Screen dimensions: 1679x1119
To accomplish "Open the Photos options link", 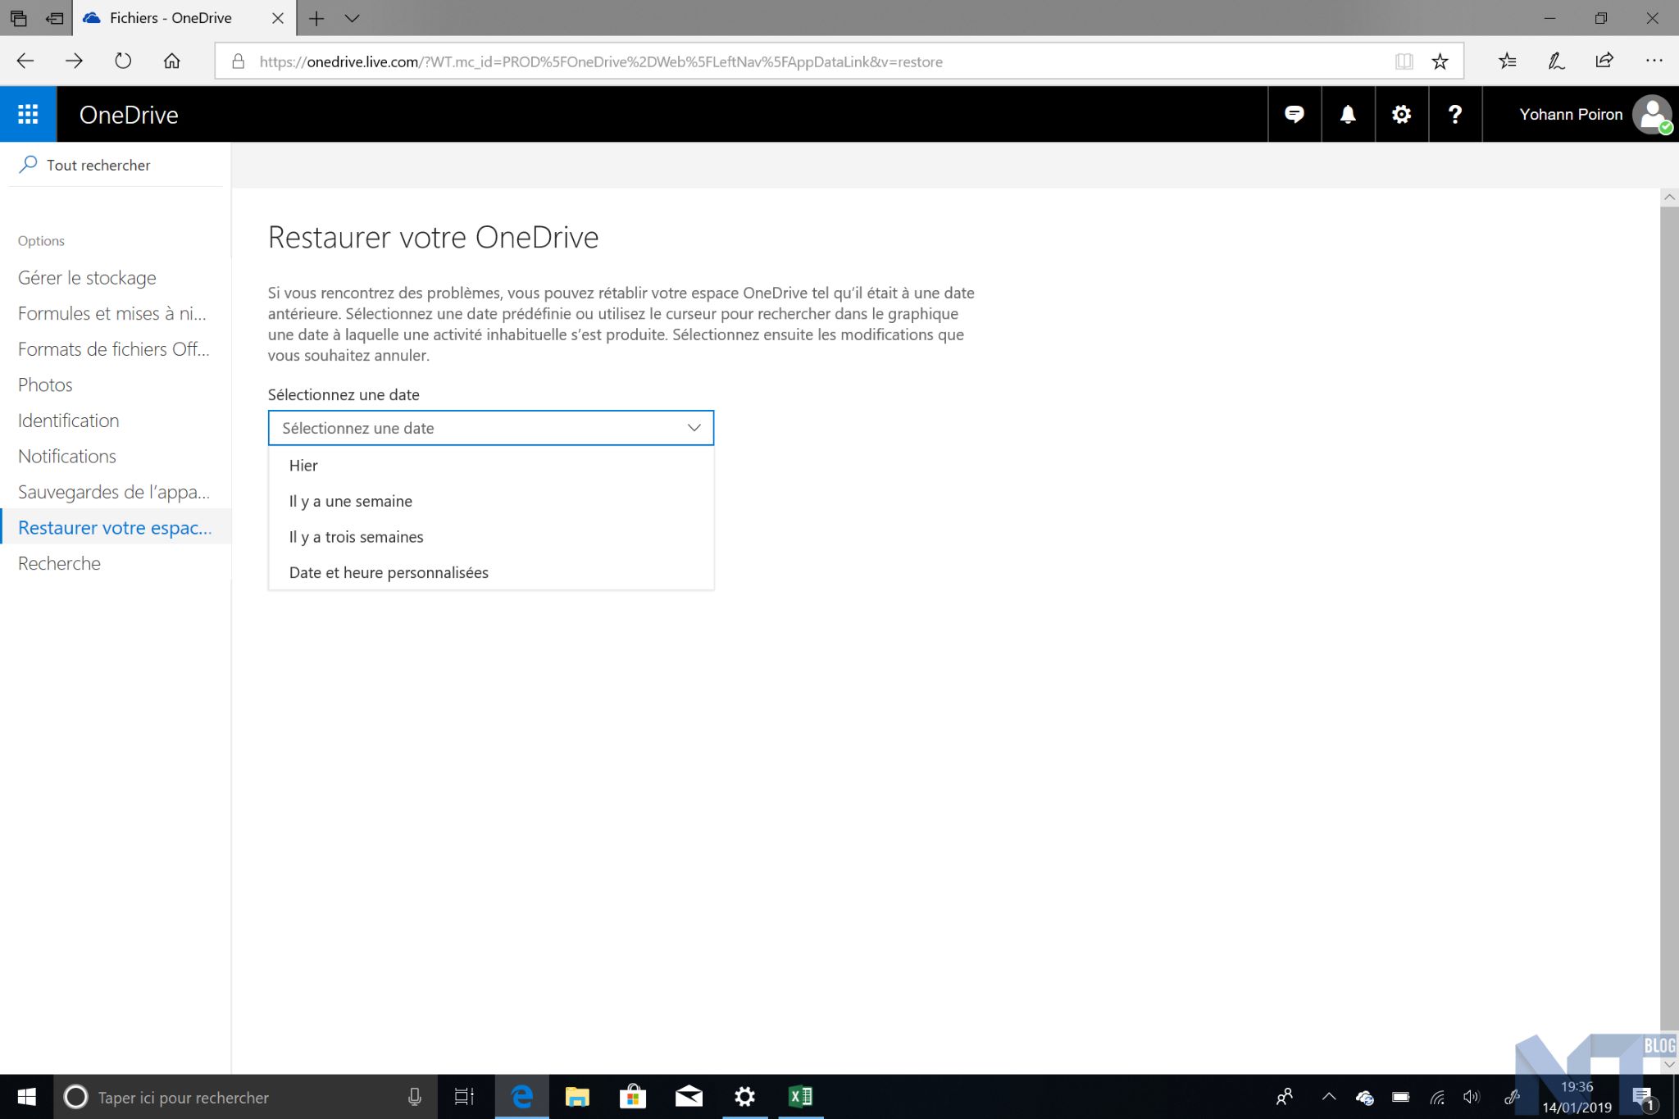I will click(45, 384).
